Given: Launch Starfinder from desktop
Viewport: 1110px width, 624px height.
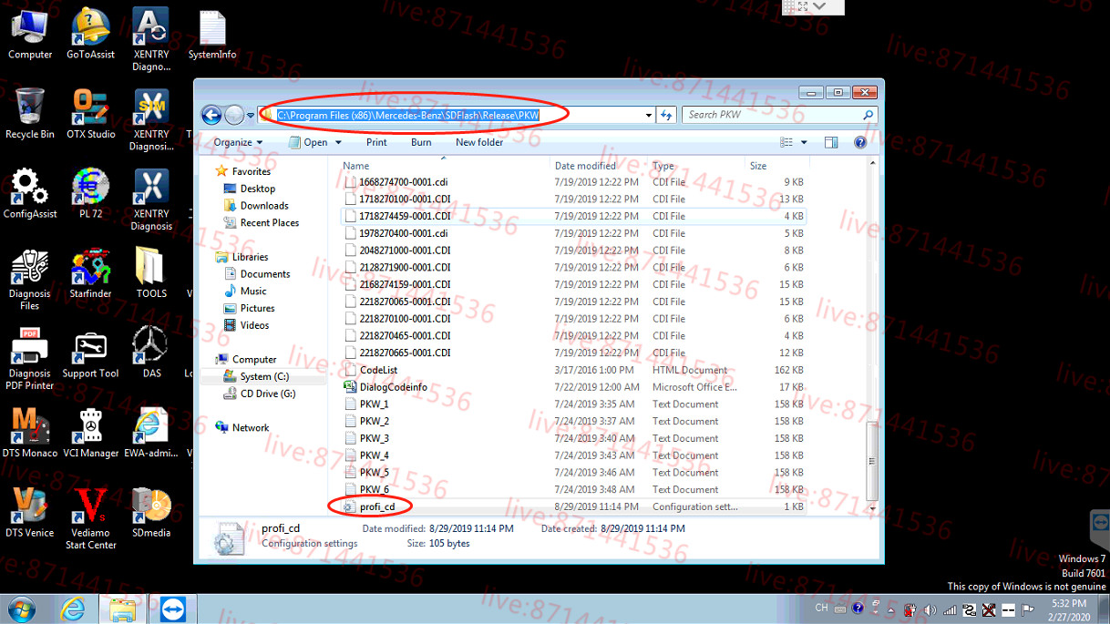Looking at the screenshot, I should 90,272.
